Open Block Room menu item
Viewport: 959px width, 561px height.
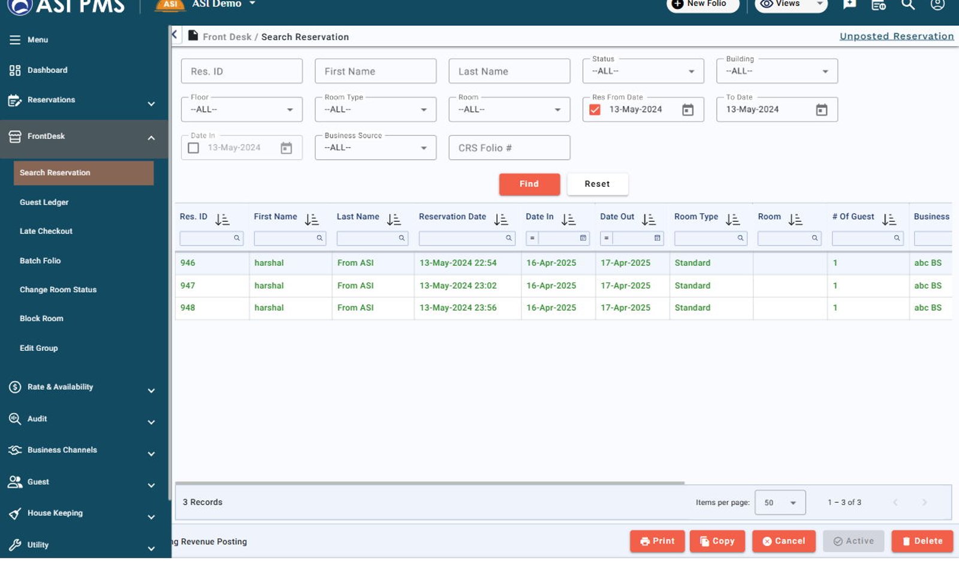(41, 319)
